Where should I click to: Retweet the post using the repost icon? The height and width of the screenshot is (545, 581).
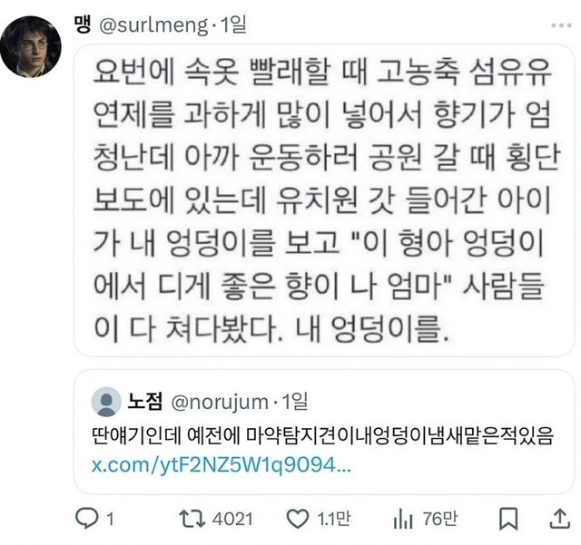coord(191,519)
